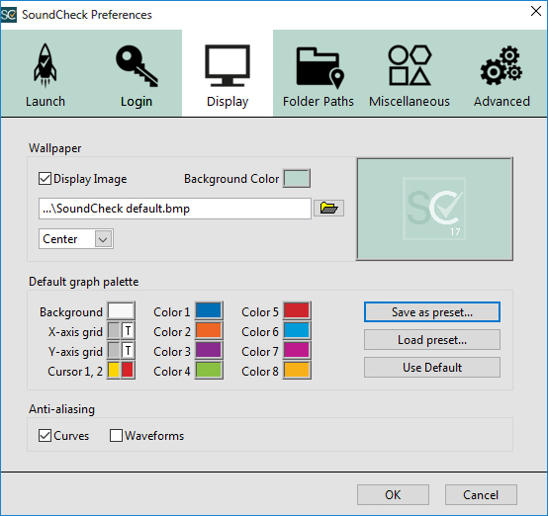The image size is (548, 516).
Task: Close the SoundCheck Preferences window
Action: click(x=536, y=11)
